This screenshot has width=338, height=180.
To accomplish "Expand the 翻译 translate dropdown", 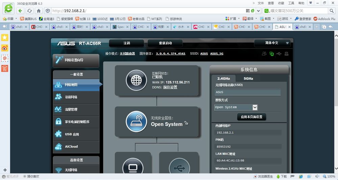I will tap(256, 19).
